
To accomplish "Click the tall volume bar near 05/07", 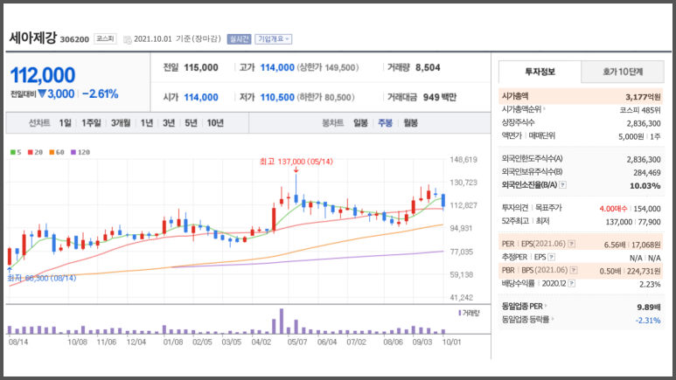I will tap(282, 321).
